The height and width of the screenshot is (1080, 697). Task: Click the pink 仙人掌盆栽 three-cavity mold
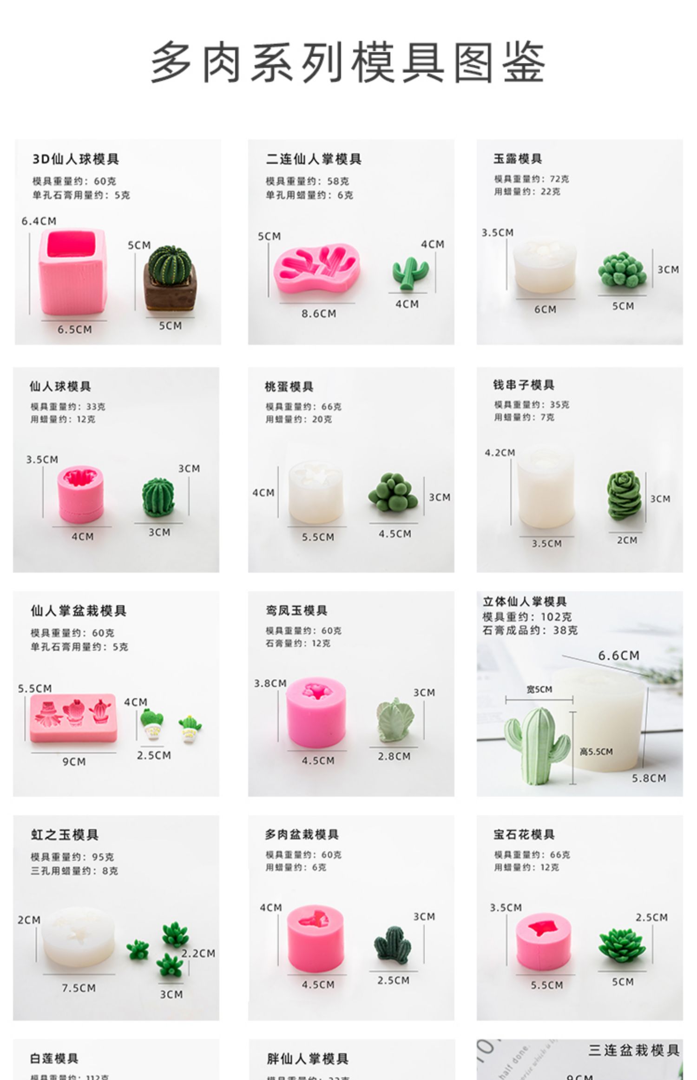coord(73,718)
